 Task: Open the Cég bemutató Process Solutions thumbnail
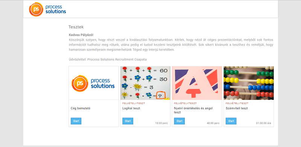[x=94, y=83]
